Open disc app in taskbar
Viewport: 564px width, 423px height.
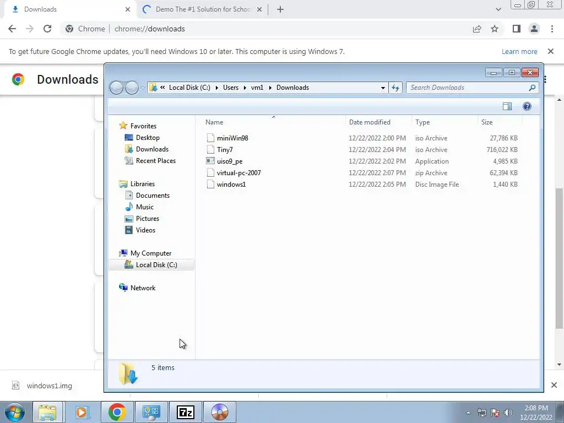click(220, 412)
